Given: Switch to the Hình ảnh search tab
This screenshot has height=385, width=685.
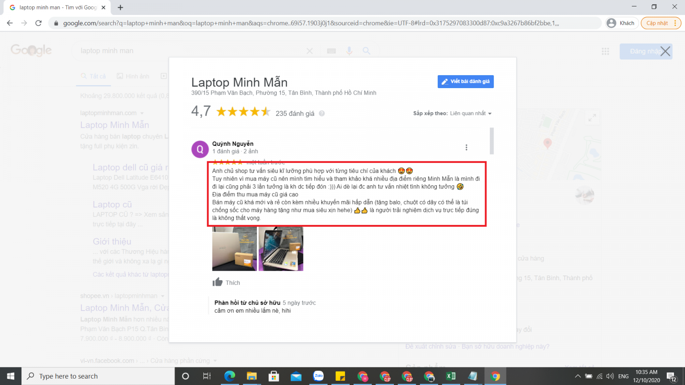Looking at the screenshot, I should 133,76.
